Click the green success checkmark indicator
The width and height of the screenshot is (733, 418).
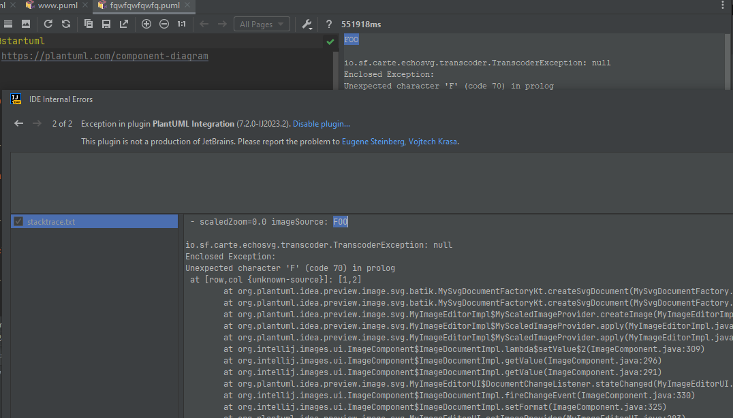tap(330, 41)
